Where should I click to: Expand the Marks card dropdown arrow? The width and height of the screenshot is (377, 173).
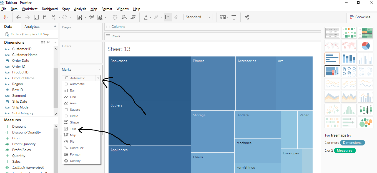(99, 69)
